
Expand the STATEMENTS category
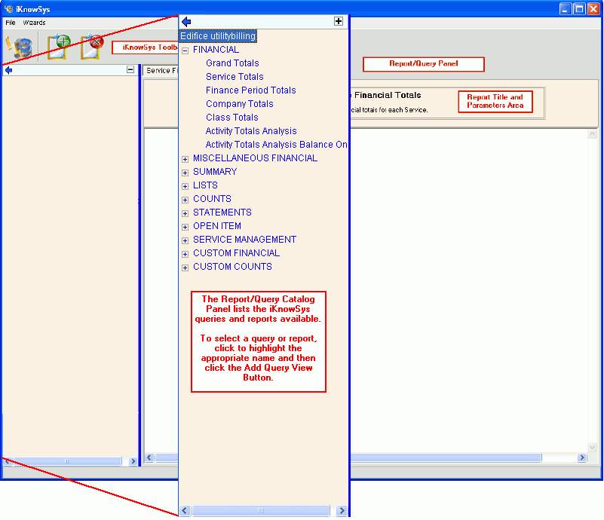185,213
